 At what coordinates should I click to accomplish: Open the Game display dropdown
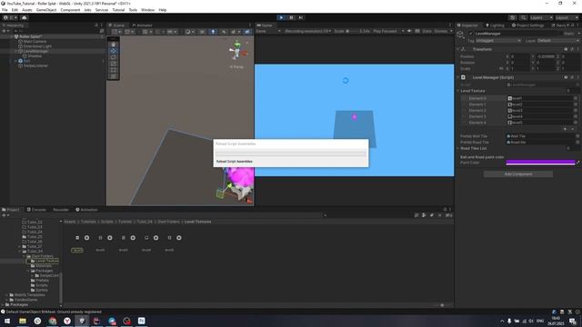[x=268, y=31]
